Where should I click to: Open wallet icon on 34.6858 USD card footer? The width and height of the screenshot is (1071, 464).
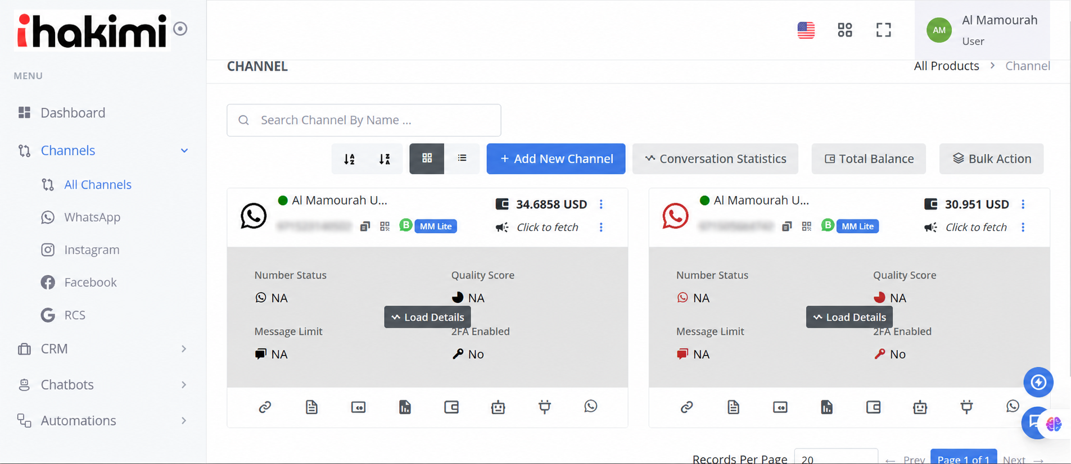point(451,407)
